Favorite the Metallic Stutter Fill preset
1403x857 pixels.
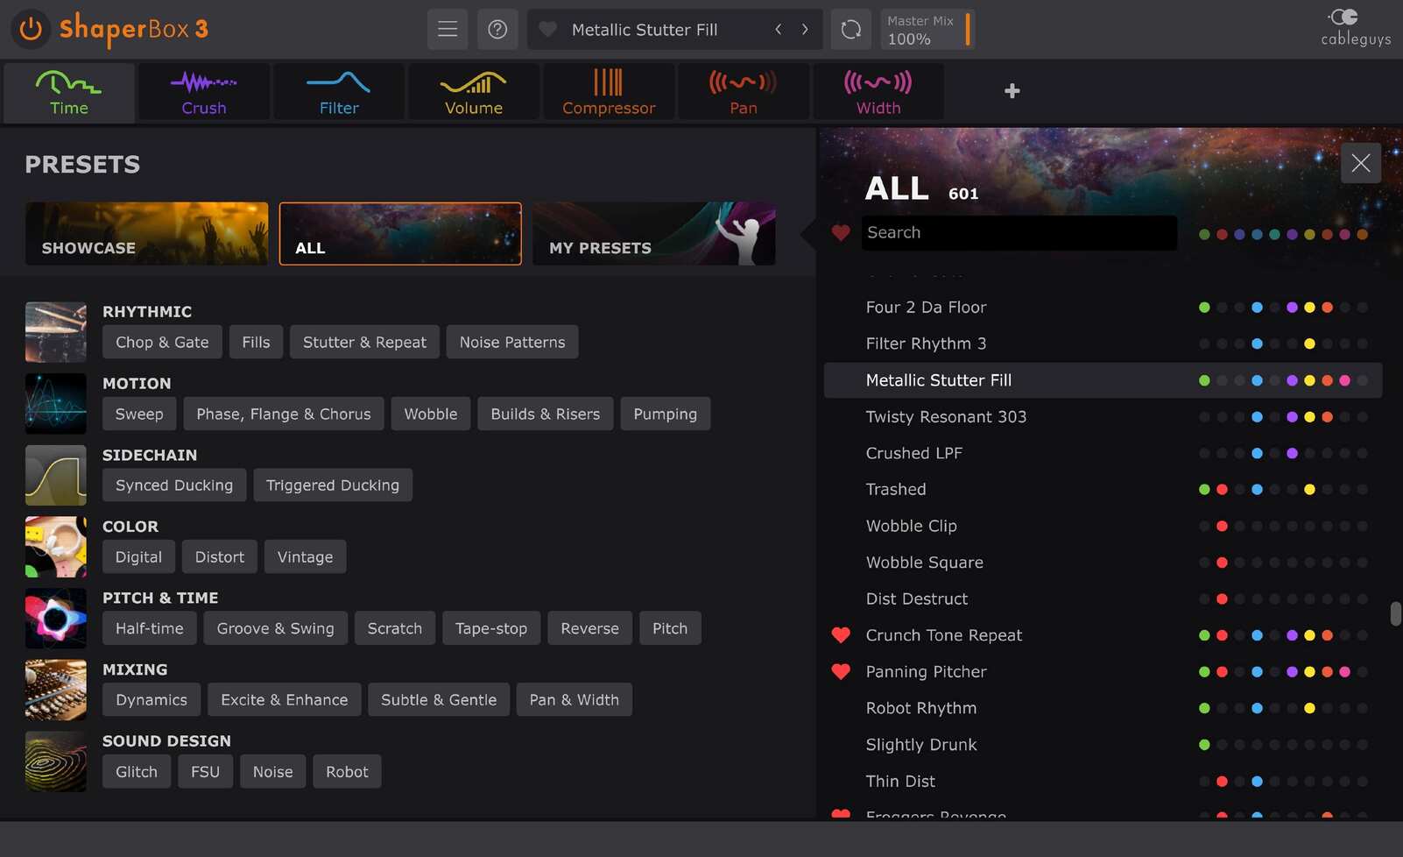[x=841, y=380]
